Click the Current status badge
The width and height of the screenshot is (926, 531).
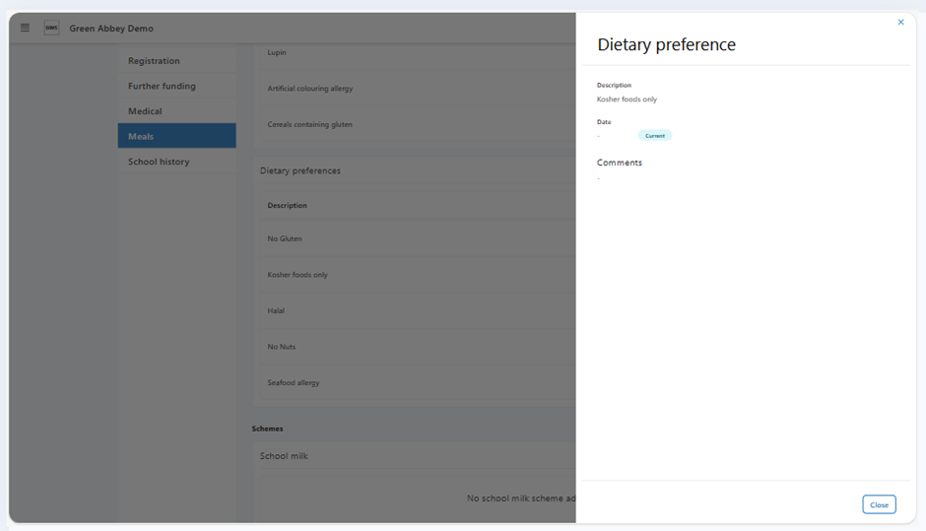tap(654, 136)
